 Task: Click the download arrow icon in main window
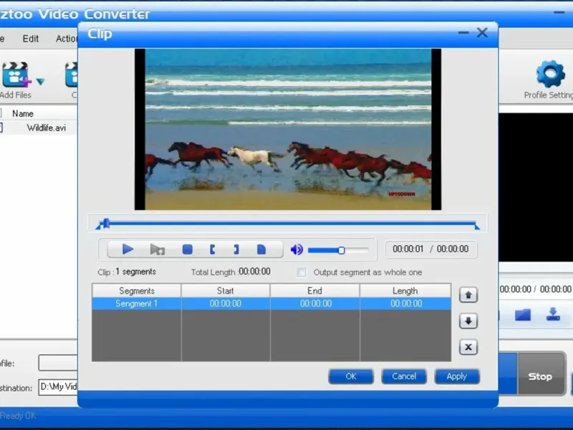(553, 315)
